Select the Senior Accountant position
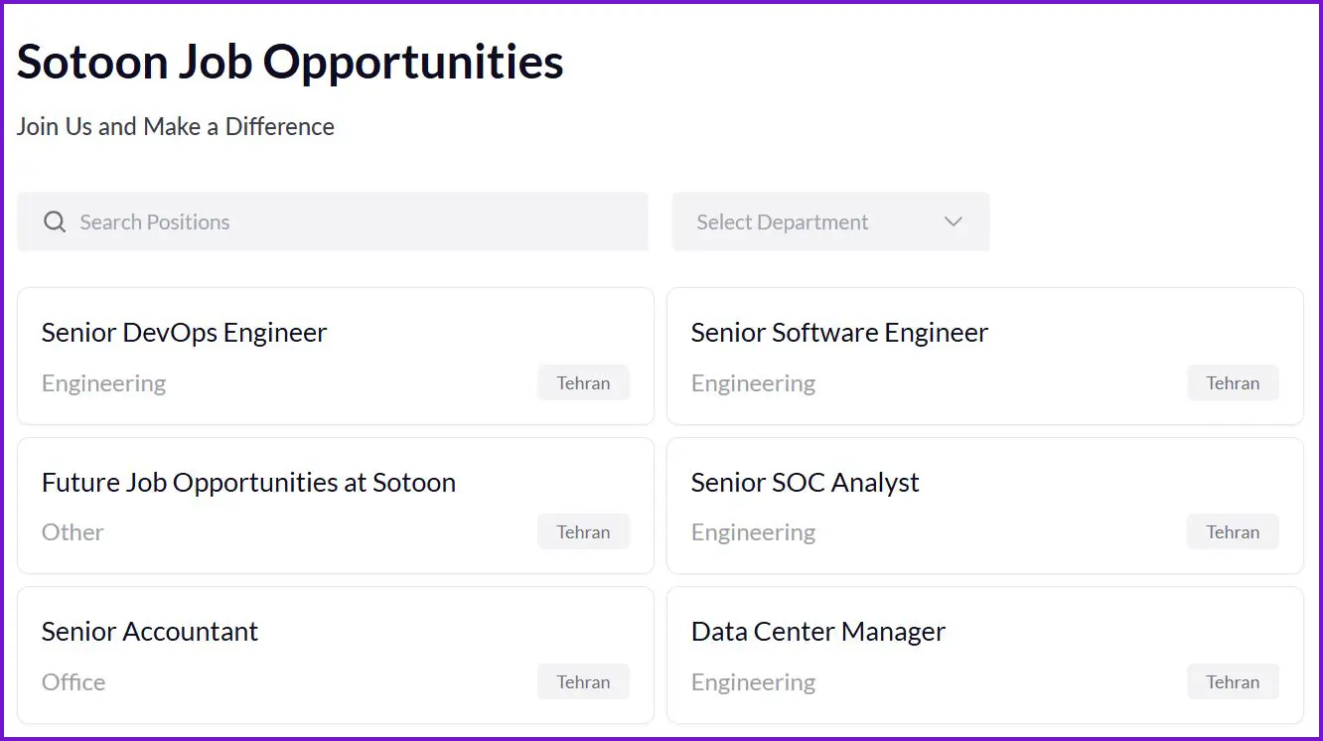 tap(150, 632)
